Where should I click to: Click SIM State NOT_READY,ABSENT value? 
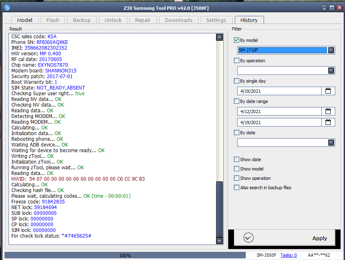coord(61,87)
